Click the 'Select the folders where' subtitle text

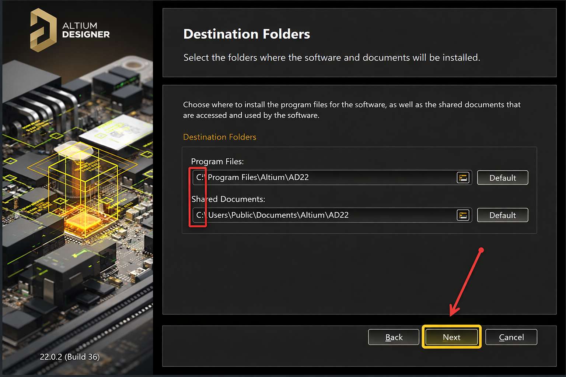click(332, 57)
